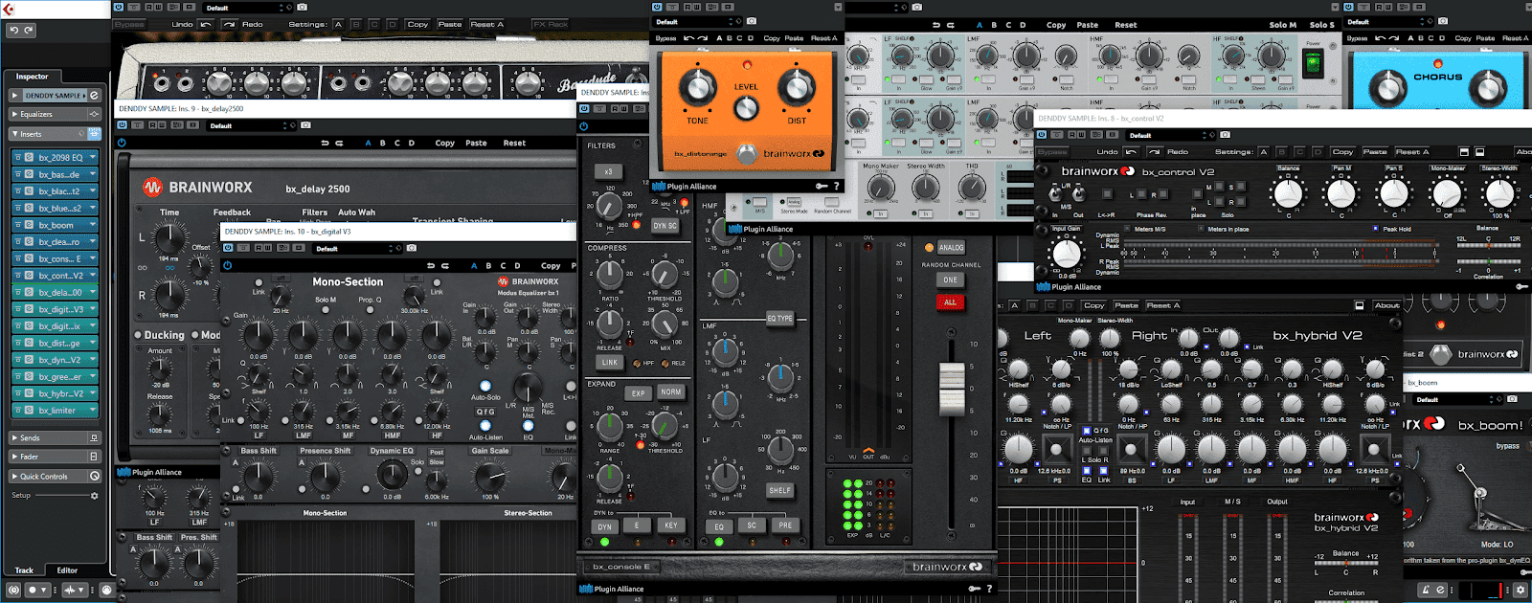Click the Quick Controls power icon in Inspector
Screen dimensions: 1532x603
(x=94, y=476)
